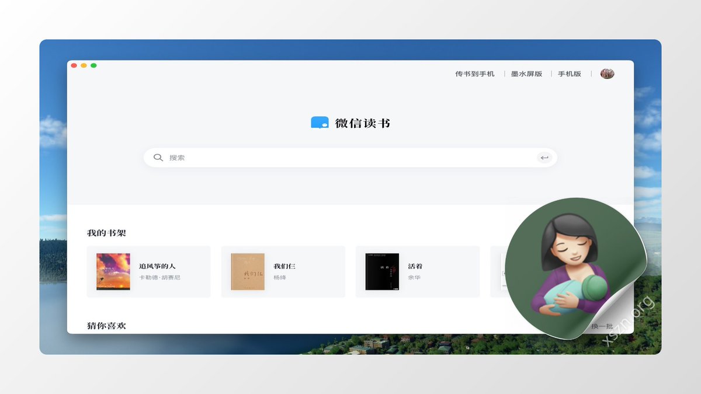The image size is (701, 394).
Task: Open the 我们仨 book cover
Action: pos(247,271)
